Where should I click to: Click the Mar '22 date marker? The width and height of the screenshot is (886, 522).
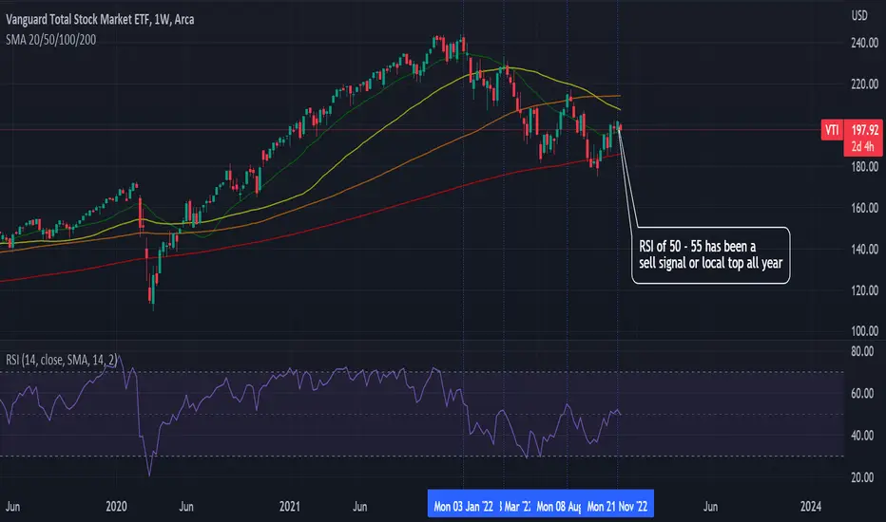(514, 506)
